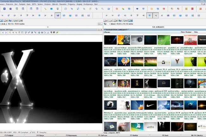Sort files by Data column

point(196,32)
